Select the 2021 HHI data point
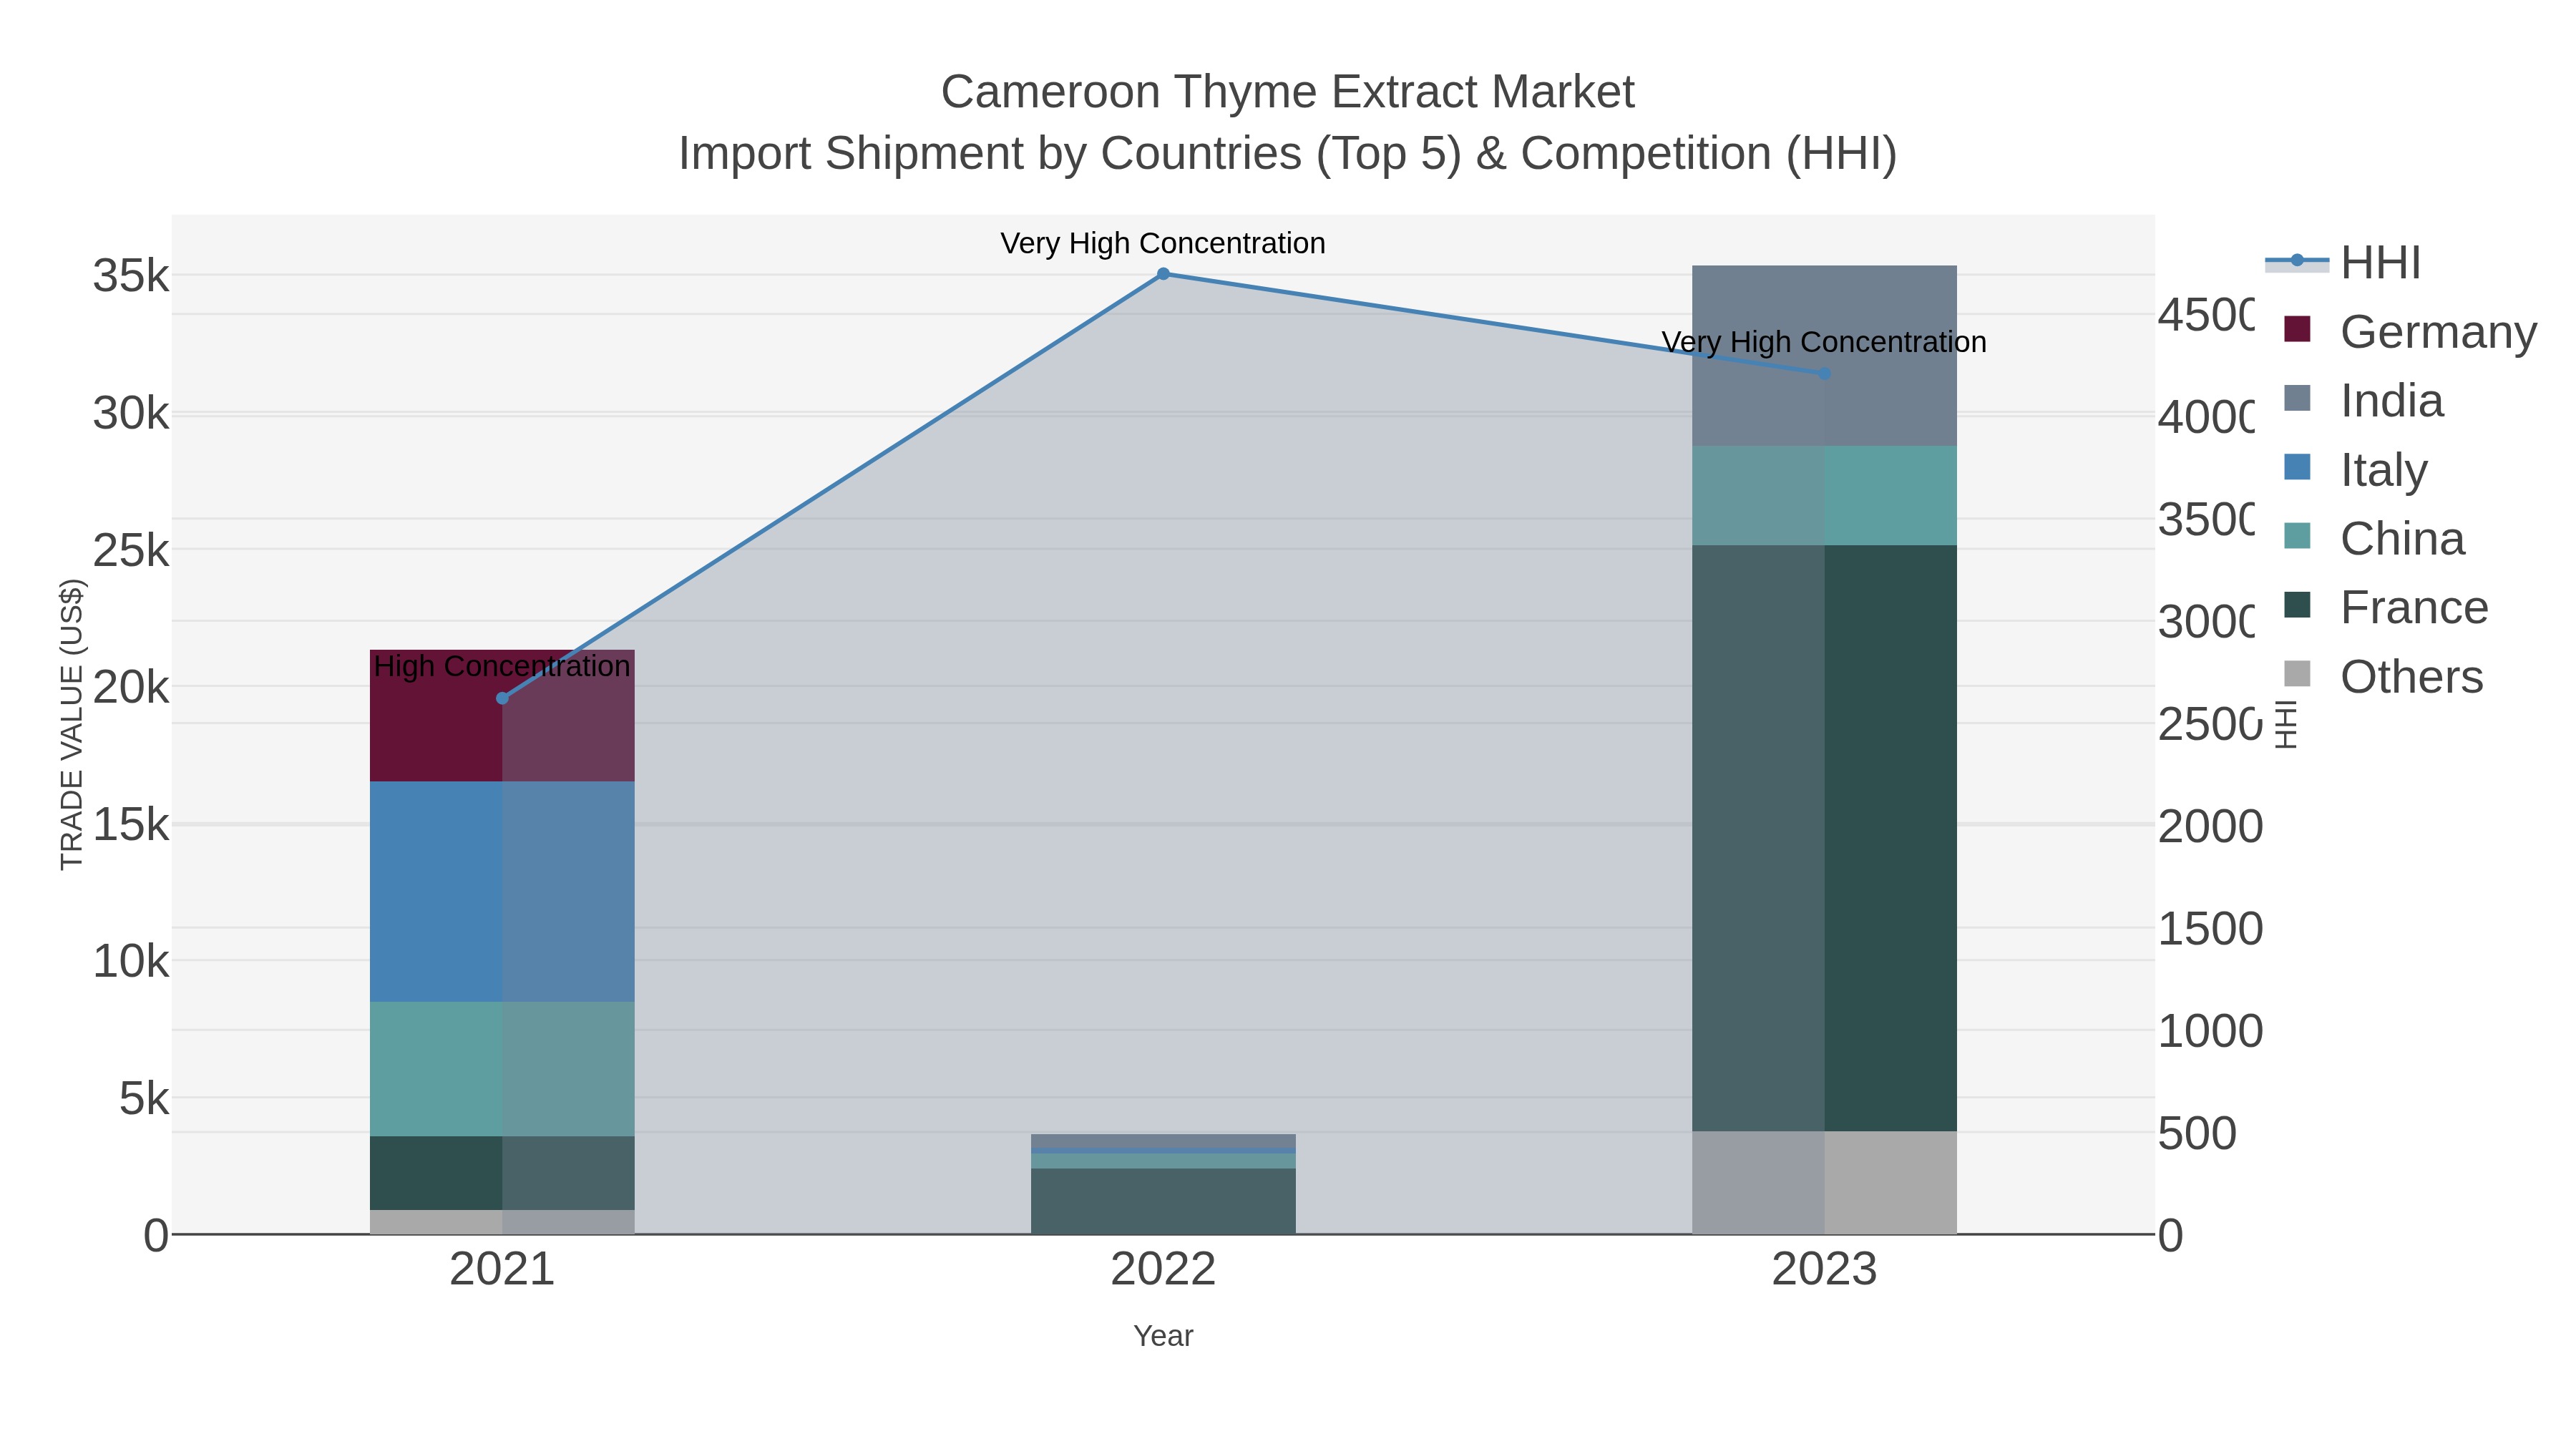Viewport: 2576px width, 1449px height. (x=502, y=698)
